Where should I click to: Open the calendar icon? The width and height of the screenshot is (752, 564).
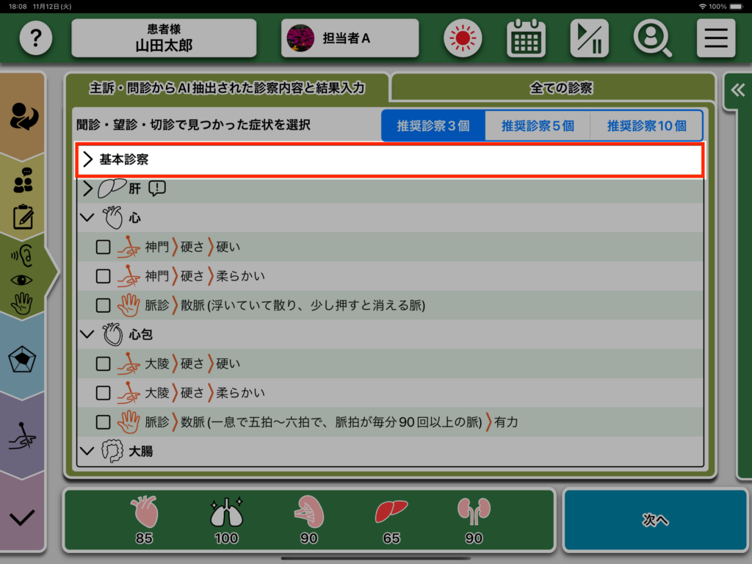click(x=526, y=38)
